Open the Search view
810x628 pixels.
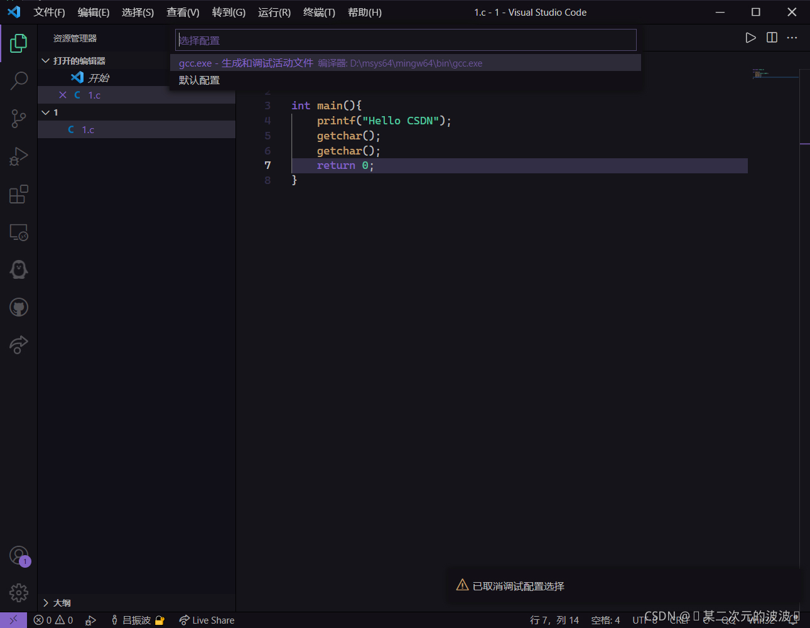pos(19,80)
